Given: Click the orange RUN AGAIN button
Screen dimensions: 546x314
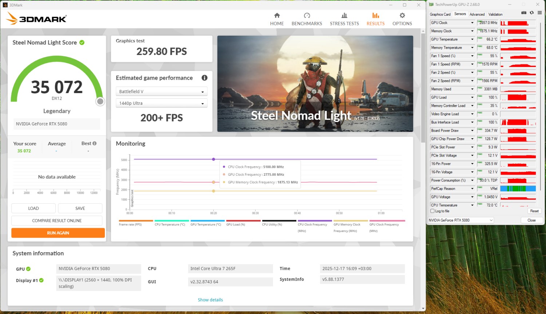Looking at the screenshot, I should [58, 233].
